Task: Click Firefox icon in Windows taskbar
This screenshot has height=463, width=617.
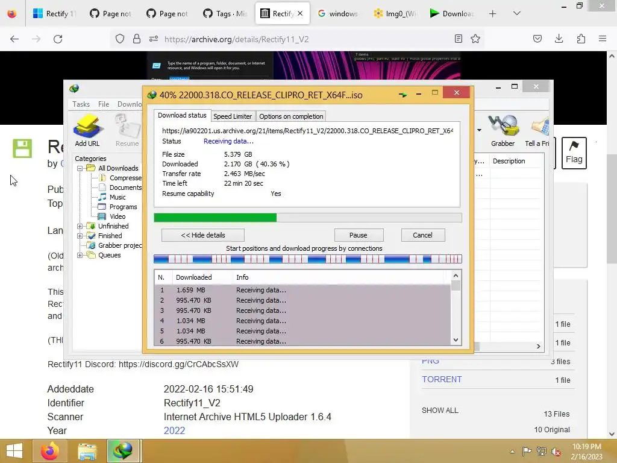Action: [x=49, y=451]
